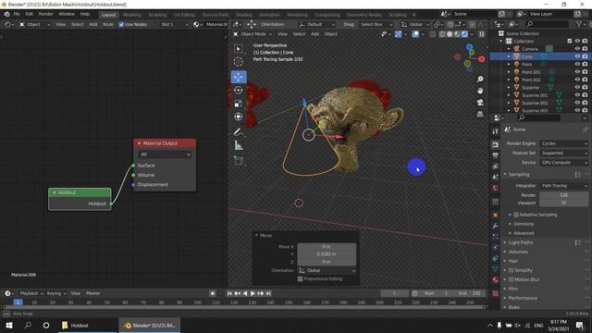
Task: Select rendered viewport shading mode
Action: point(464,34)
